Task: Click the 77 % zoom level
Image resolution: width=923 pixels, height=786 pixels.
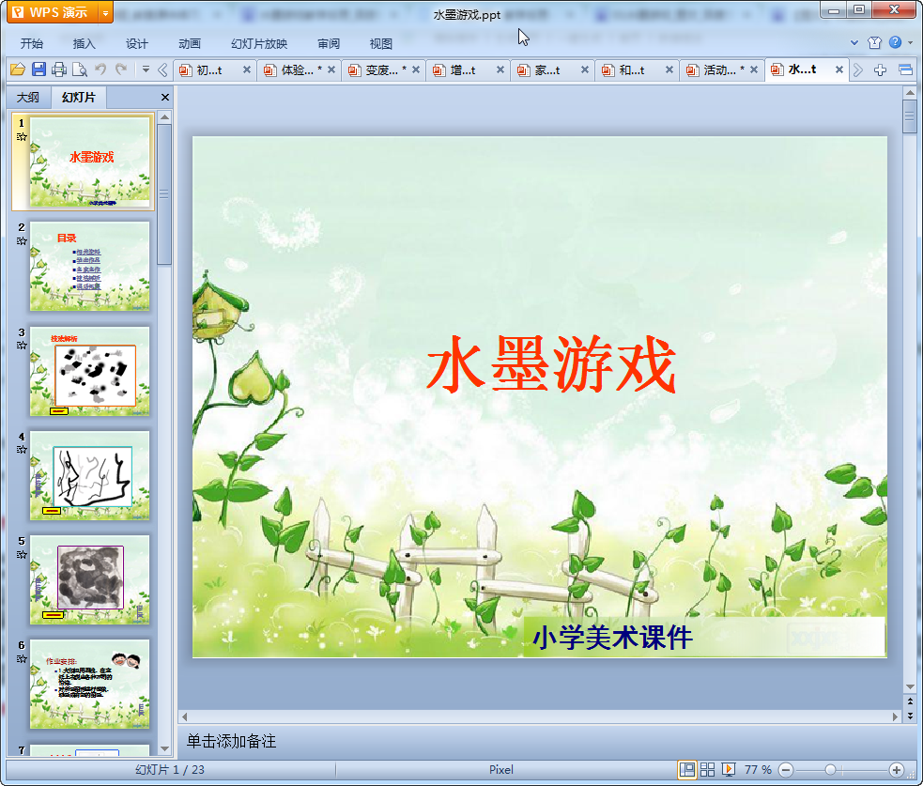Action: click(758, 769)
